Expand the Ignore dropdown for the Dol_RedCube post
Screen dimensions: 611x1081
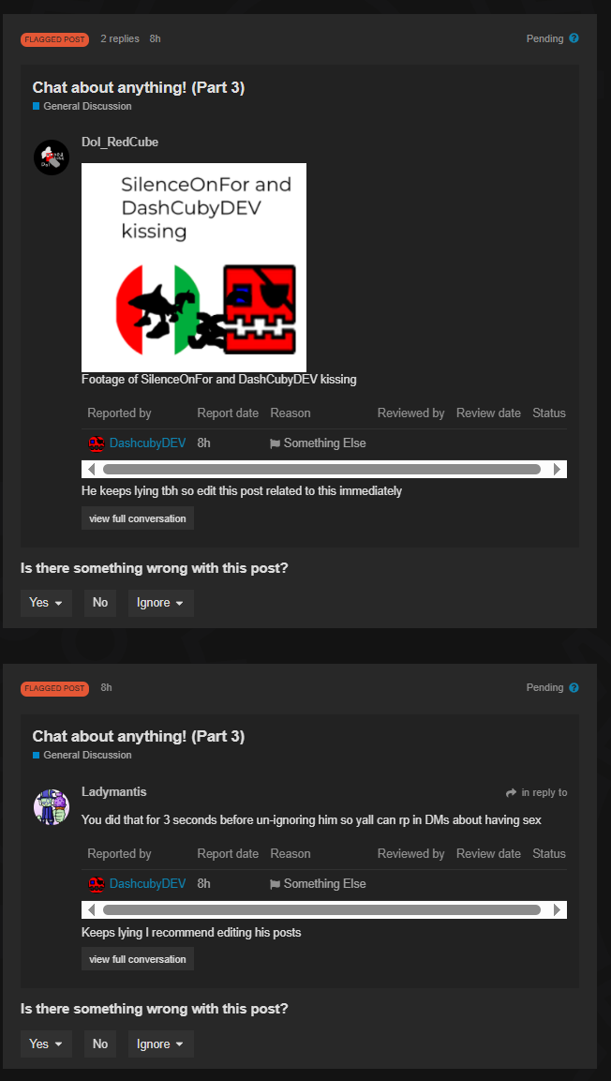coord(160,603)
